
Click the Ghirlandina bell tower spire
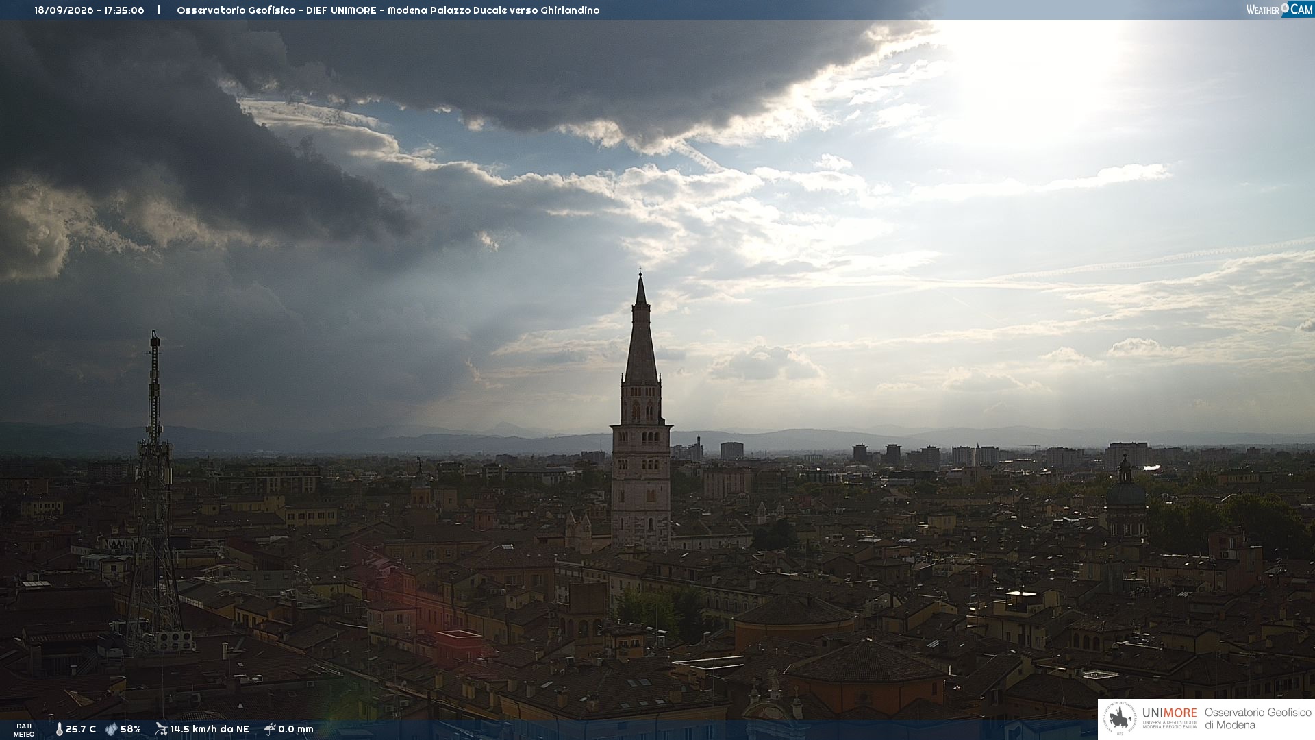coord(641,329)
